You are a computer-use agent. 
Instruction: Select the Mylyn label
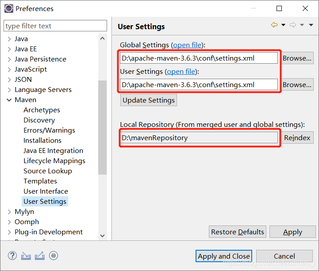(24, 212)
